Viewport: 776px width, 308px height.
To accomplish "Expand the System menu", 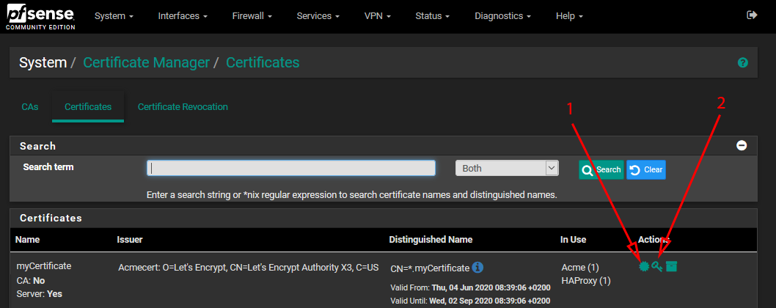I will 114,16.
